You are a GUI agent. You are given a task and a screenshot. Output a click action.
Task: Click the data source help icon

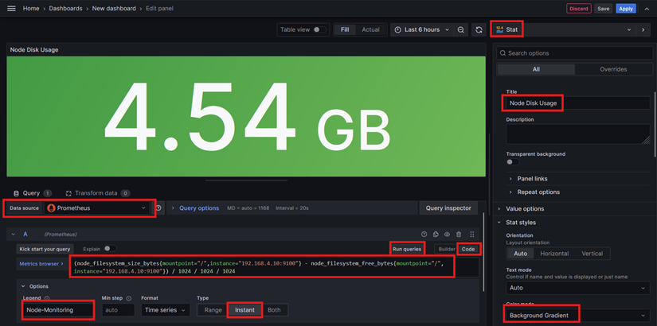point(158,208)
